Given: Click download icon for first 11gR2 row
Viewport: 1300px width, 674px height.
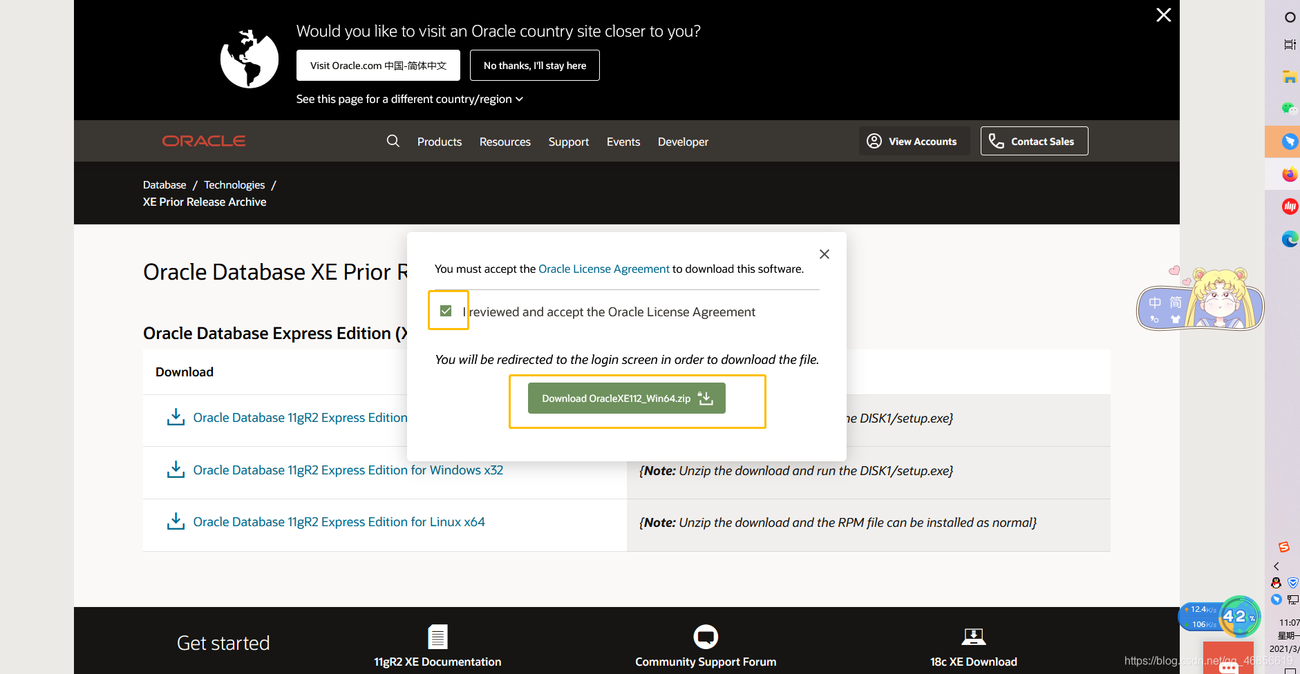Looking at the screenshot, I should pos(176,417).
